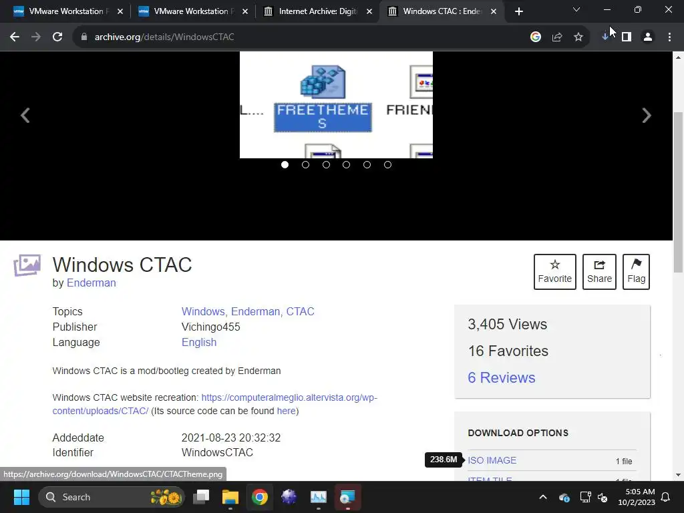Expand the system tray hidden icons
Viewport: 684px width, 513px height.
(543, 497)
